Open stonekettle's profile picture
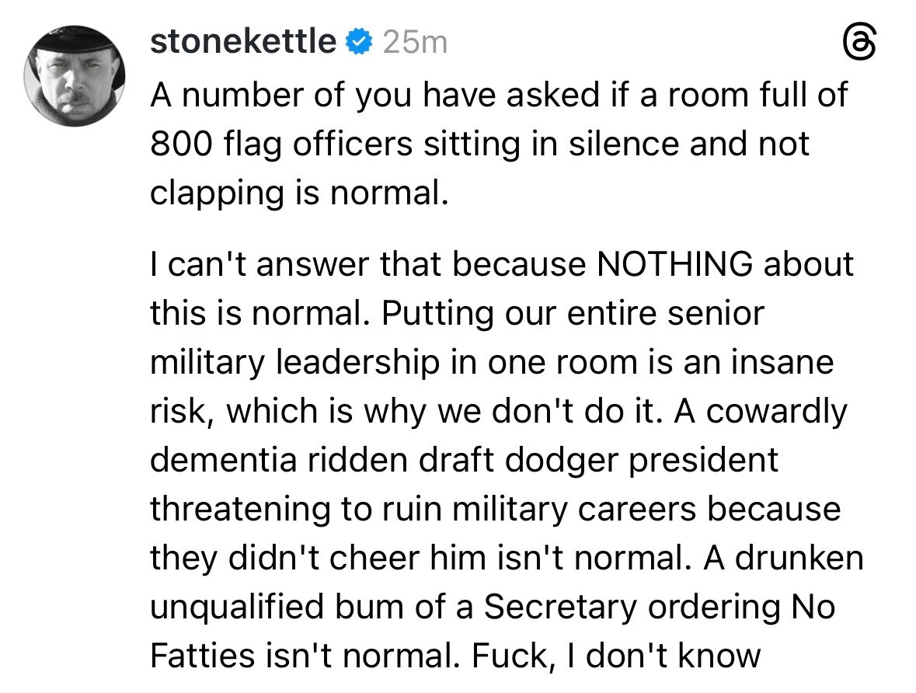This screenshot has width=916, height=693. click(75, 76)
